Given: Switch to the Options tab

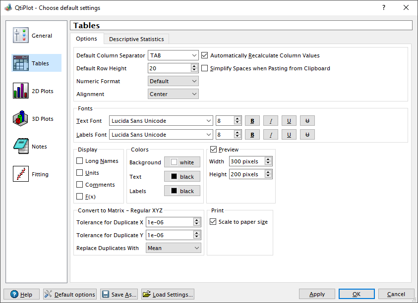Looking at the screenshot, I should click(86, 39).
